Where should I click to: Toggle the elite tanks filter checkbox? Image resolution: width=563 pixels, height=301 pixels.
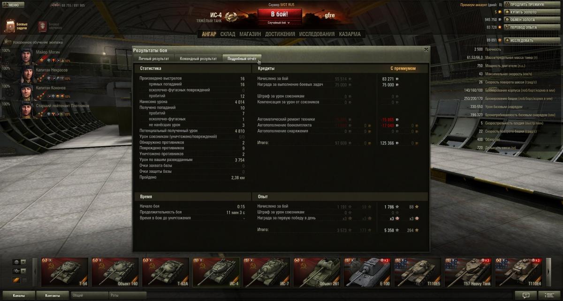pyautogui.click(x=24, y=280)
